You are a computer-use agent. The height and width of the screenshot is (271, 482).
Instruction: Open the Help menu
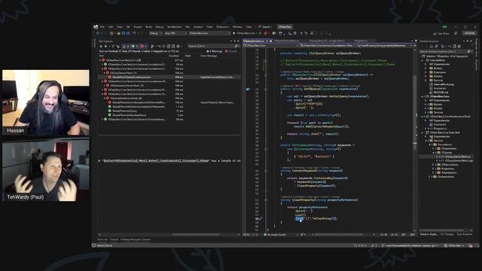[x=249, y=27]
